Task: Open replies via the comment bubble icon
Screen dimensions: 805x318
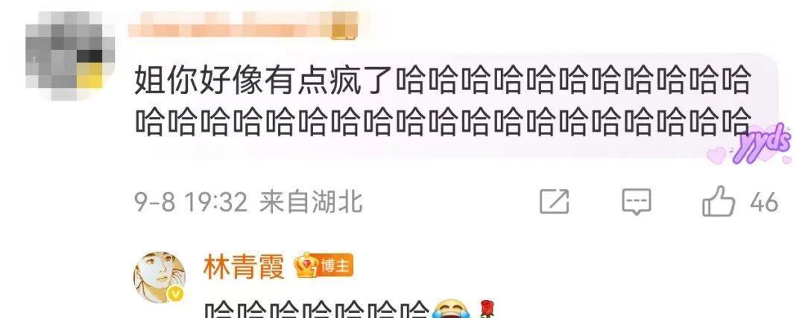Action: [637, 202]
